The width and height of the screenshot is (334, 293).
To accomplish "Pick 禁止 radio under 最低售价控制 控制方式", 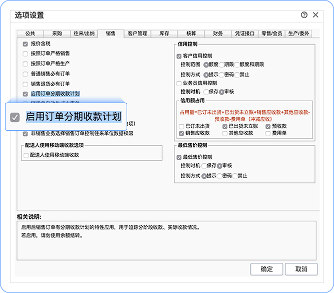I will [235, 176].
